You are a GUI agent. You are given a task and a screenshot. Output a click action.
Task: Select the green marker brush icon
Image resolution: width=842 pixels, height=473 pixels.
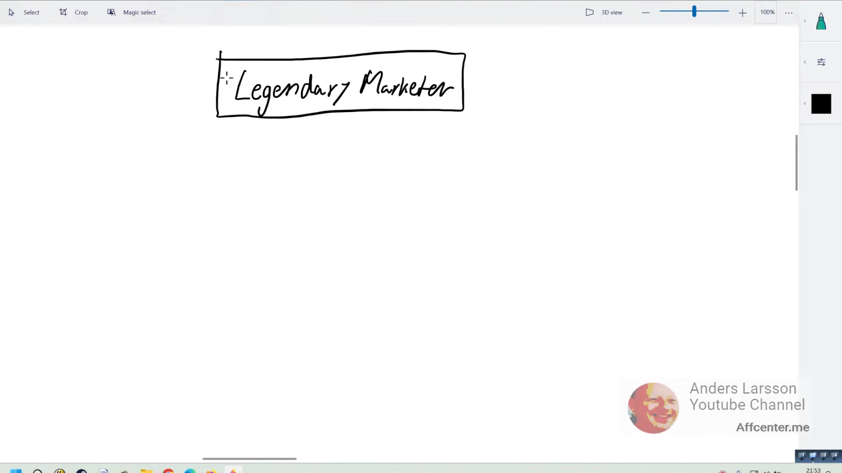[x=821, y=21]
